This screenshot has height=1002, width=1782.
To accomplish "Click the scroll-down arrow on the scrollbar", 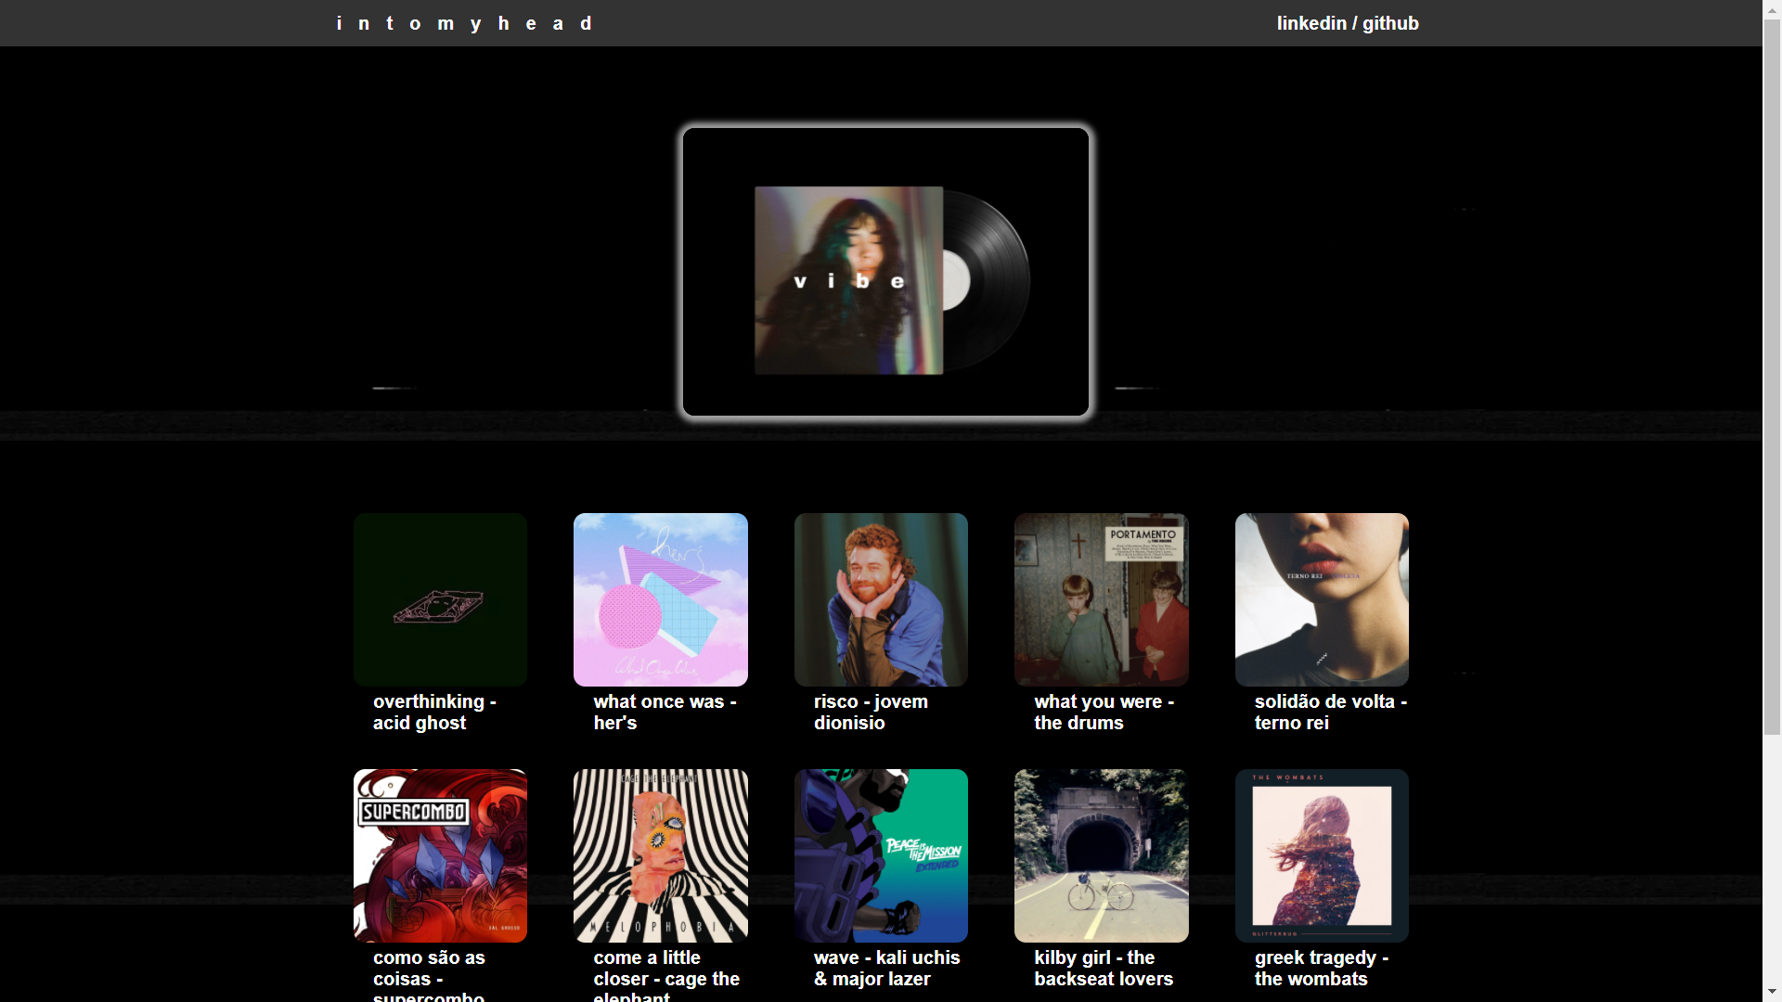I will [x=1771, y=993].
